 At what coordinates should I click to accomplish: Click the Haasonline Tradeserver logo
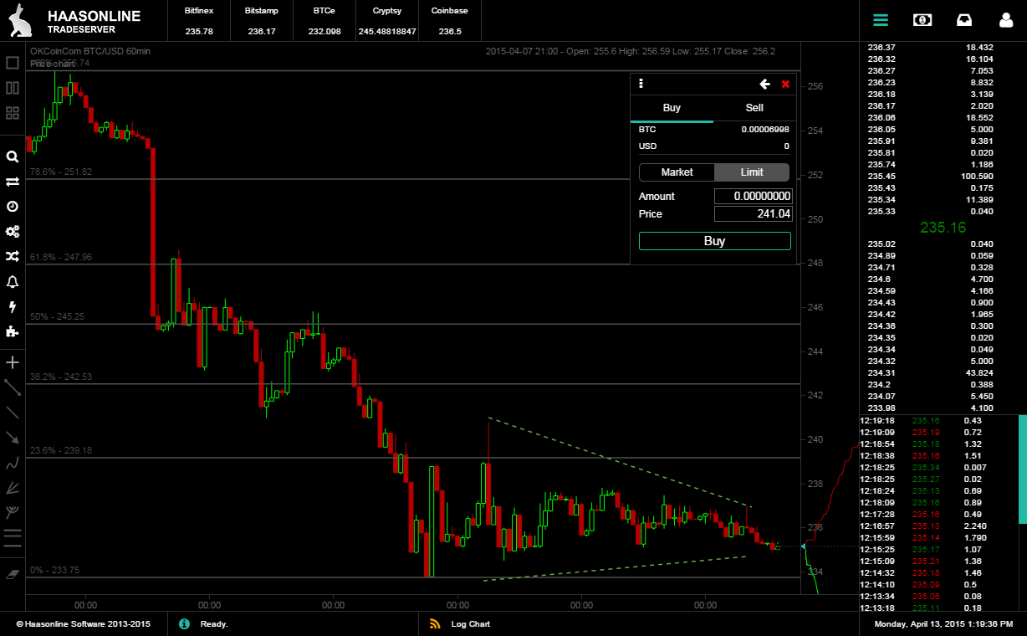click(75, 21)
